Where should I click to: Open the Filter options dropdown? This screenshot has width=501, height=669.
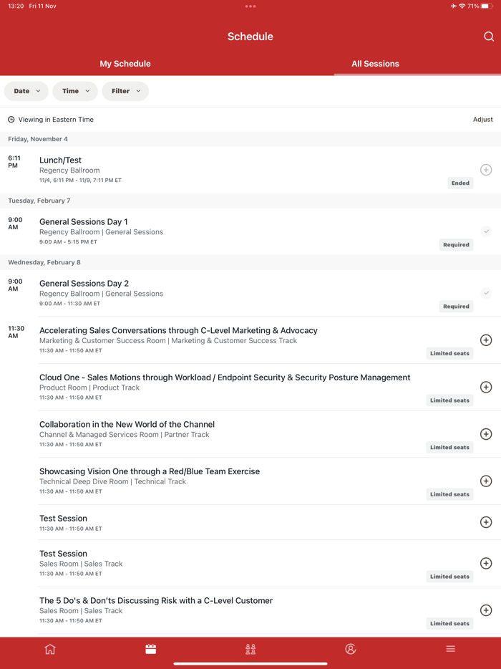(x=125, y=91)
